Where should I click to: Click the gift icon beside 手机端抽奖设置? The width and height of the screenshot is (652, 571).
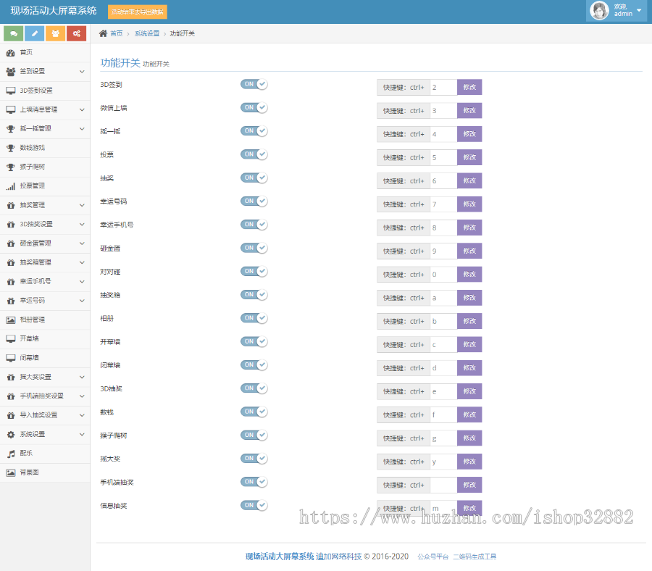click(10, 396)
